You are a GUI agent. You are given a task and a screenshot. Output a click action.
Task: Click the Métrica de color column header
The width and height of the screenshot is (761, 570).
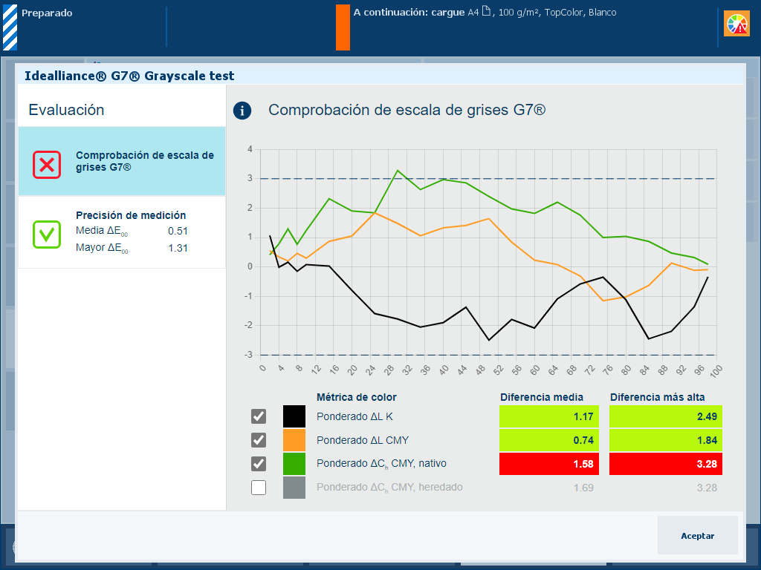click(x=356, y=398)
